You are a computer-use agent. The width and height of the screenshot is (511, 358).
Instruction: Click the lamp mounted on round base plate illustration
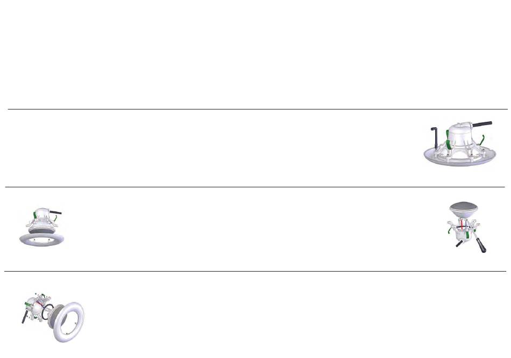tap(459, 143)
